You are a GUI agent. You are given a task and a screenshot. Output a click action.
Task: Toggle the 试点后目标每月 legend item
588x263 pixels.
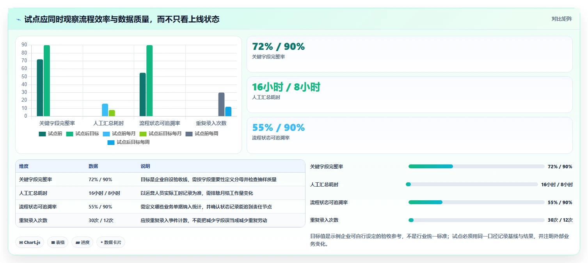point(160,134)
